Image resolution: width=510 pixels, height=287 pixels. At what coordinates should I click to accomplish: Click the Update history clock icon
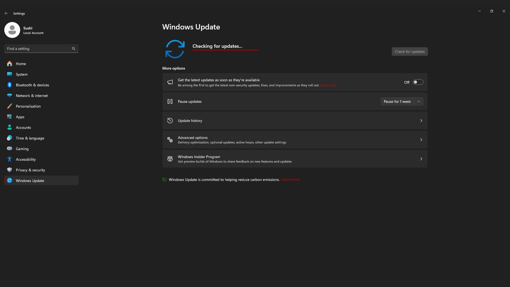(x=170, y=121)
